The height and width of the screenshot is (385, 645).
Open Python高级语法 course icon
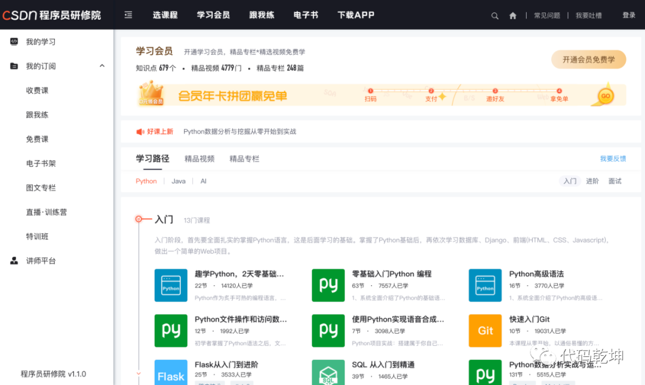(x=485, y=285)
